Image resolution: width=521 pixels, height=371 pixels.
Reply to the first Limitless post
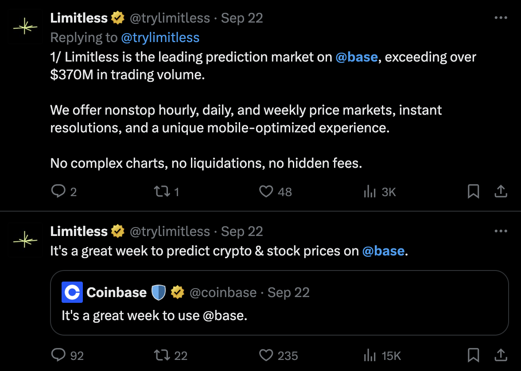[58, 191]
